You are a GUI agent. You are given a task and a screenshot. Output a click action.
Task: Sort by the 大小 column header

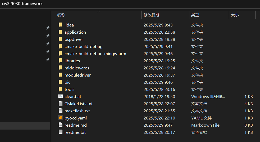[x=235, y=15]
